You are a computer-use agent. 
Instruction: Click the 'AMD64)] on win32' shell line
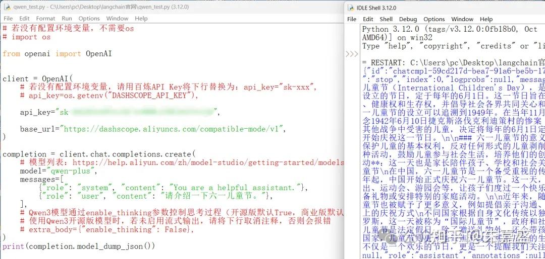click(x=396, y=37)
